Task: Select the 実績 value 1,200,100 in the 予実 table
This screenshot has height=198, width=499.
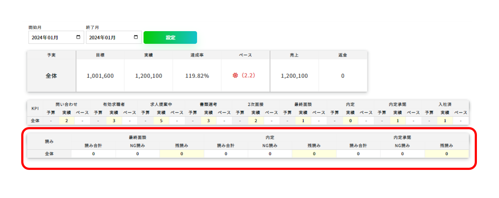Action: (x=149, y=76)
